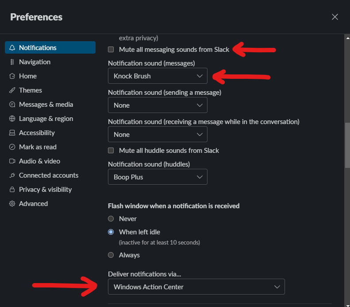Open Language & region settings
The height and width of the screenshot is (307, 350).
coord(50,119)
